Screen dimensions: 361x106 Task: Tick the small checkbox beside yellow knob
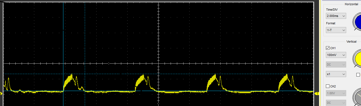pyautogui.click(x=358, y=75)
